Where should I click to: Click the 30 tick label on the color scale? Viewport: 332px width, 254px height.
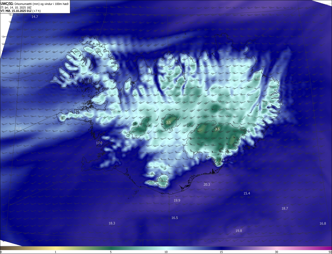[276, 252]
